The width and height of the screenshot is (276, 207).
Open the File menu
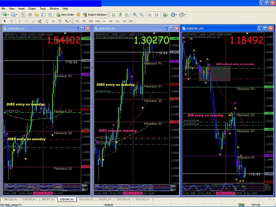tap(4, 9)
